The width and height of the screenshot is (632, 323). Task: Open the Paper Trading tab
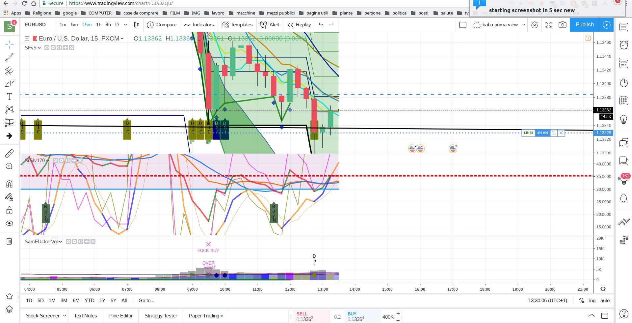[206, 316]
